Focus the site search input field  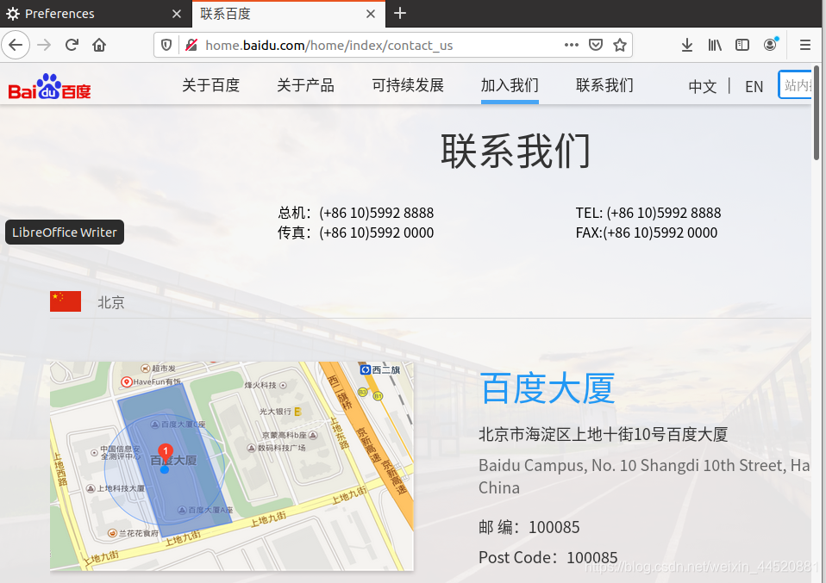[796, 84]
